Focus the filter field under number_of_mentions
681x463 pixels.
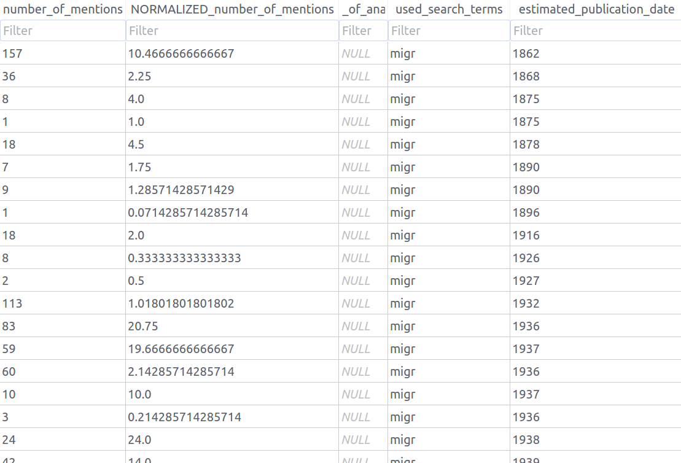[x=63, y=31]
